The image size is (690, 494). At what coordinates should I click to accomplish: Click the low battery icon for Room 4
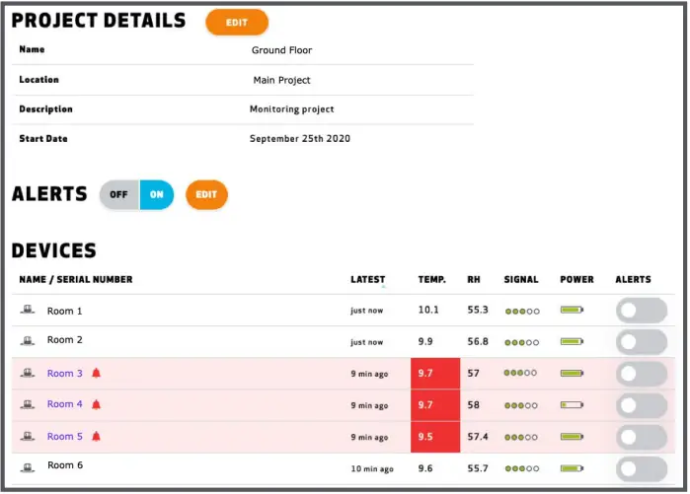[572, 405]
